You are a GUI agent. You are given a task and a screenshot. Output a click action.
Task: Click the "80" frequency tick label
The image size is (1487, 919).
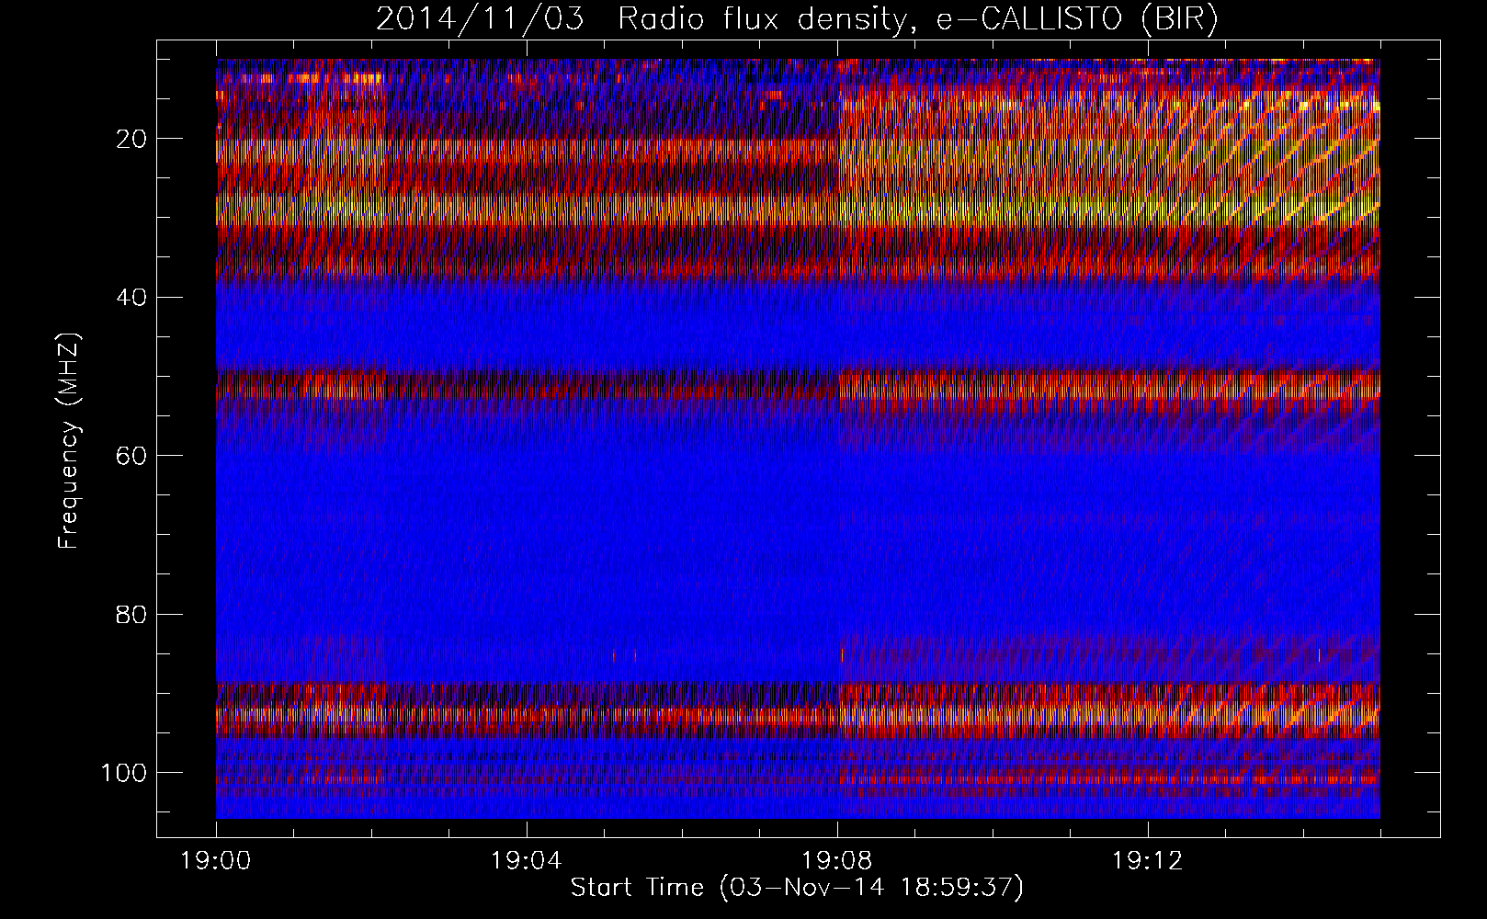[132, 614]
